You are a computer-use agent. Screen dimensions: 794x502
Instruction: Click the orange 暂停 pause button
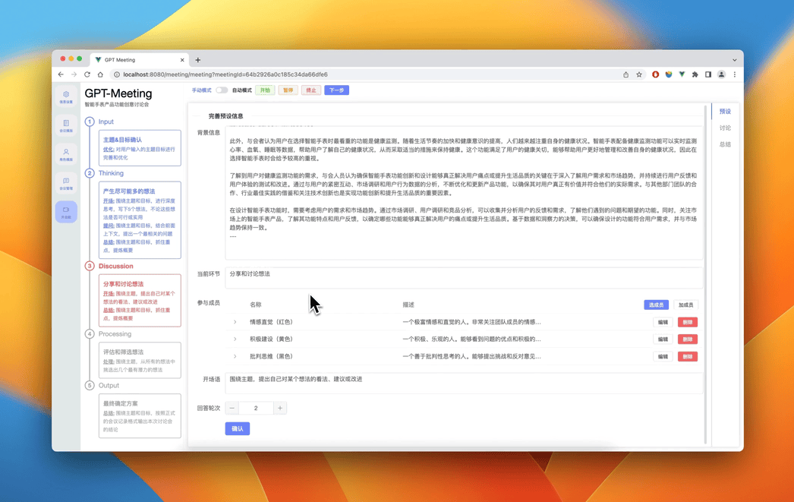[288, 90]
